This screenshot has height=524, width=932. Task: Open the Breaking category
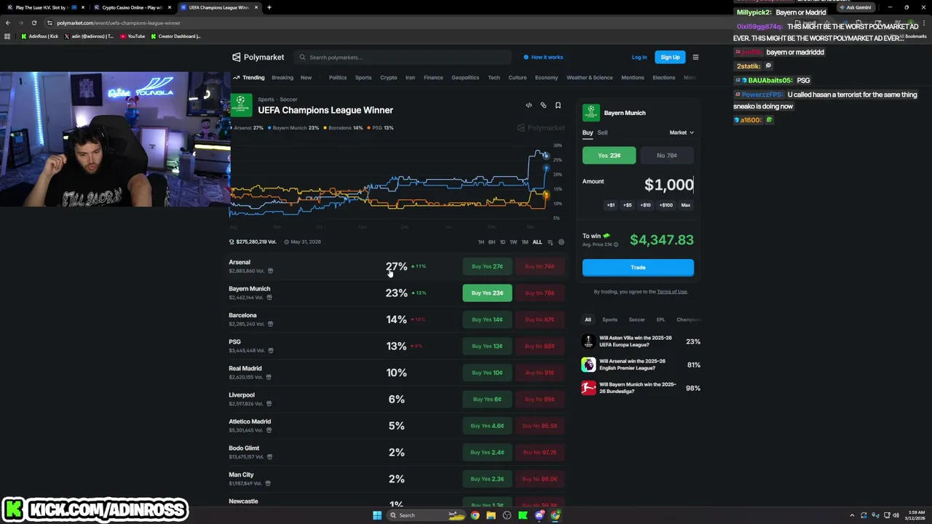pos(283,77)
